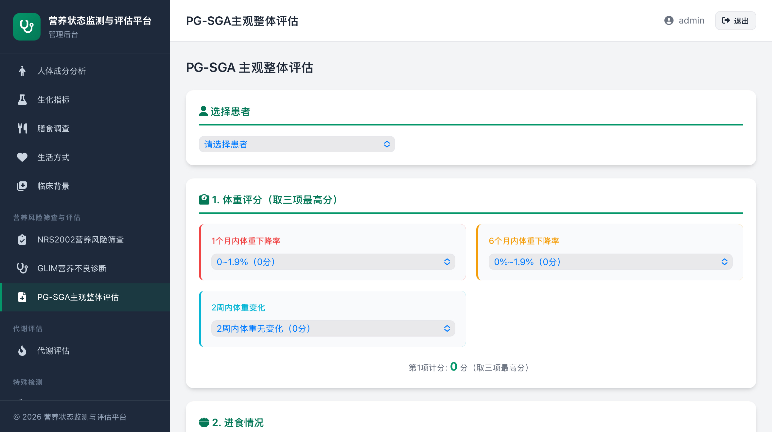772x432 pixels.
Task: Open the 代谢评估 menu item
Action: tap(85, 351)
